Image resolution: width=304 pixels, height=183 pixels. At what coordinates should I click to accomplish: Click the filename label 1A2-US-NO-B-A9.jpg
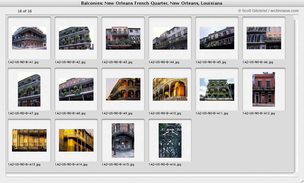(117, 113)
